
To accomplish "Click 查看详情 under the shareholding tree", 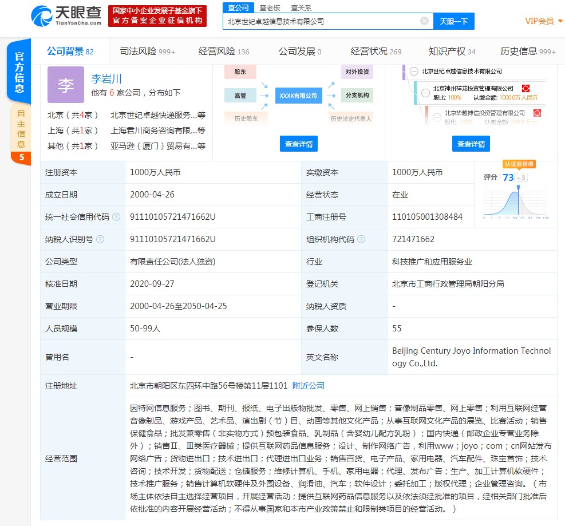I will click(x=471, y=144).
